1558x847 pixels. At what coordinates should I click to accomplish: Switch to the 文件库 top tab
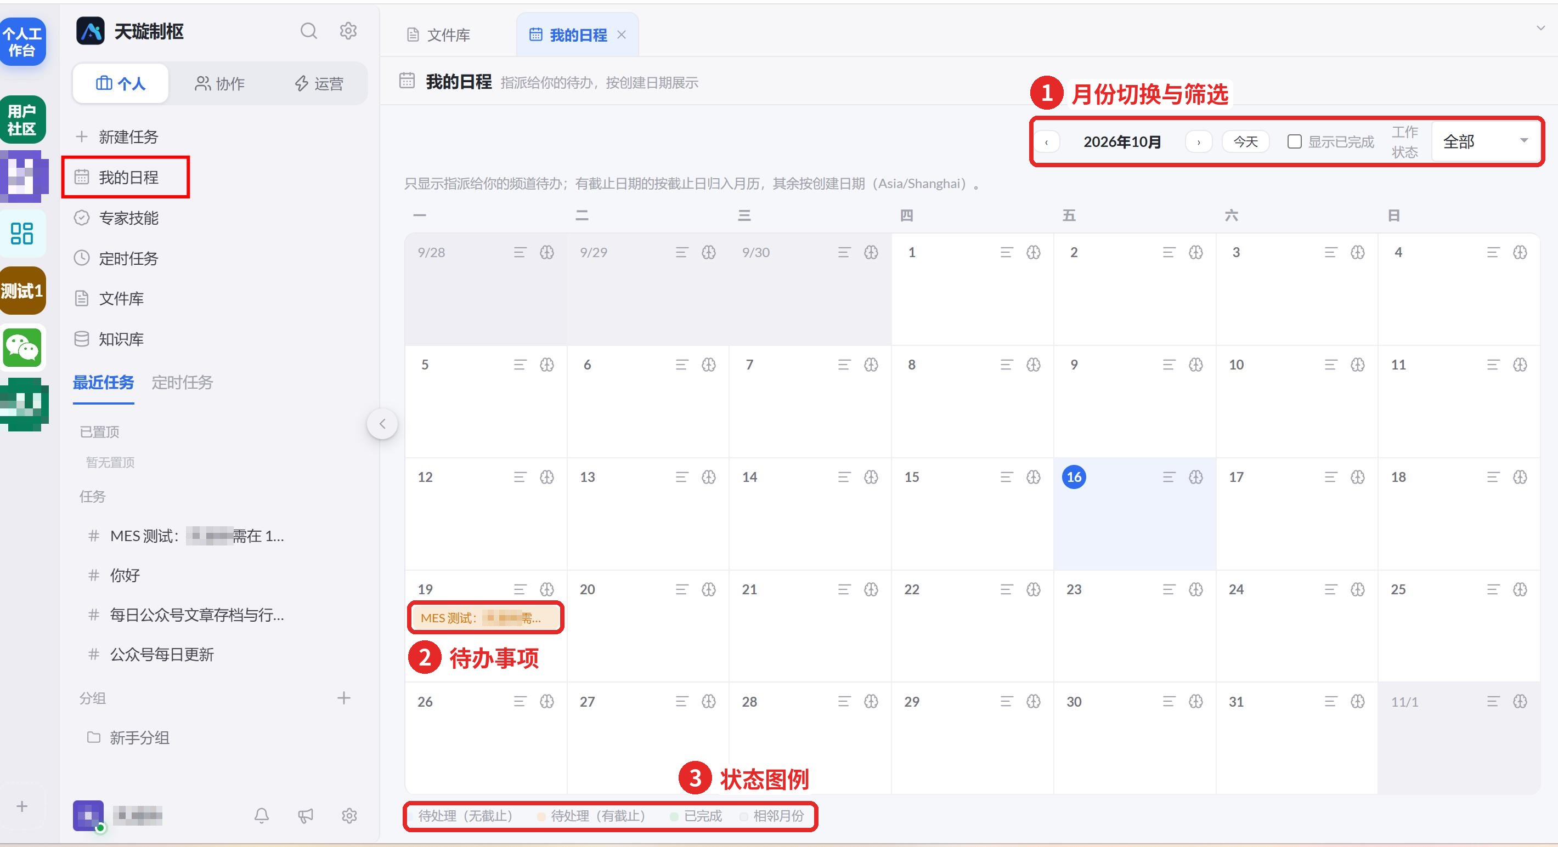[438, 35]
